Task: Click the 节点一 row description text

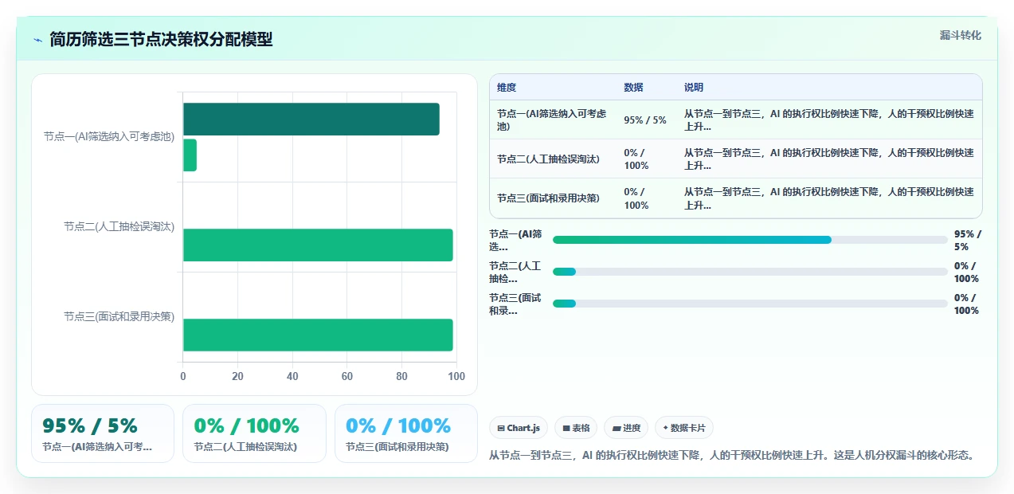Action: coord(828,120)
